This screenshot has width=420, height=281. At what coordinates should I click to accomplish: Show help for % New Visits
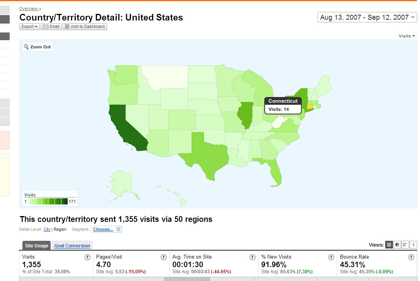point(331,257)
